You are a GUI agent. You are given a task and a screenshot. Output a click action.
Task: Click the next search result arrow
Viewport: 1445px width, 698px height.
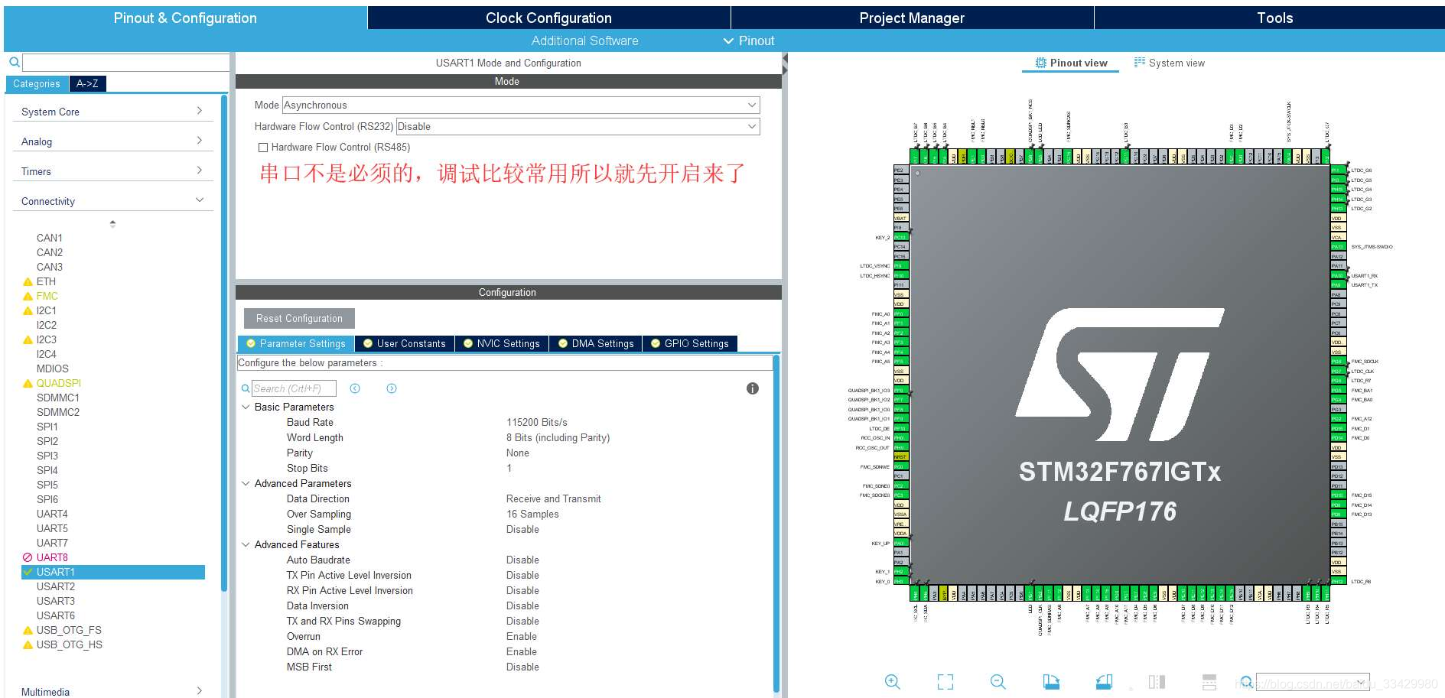coord(392,388)
